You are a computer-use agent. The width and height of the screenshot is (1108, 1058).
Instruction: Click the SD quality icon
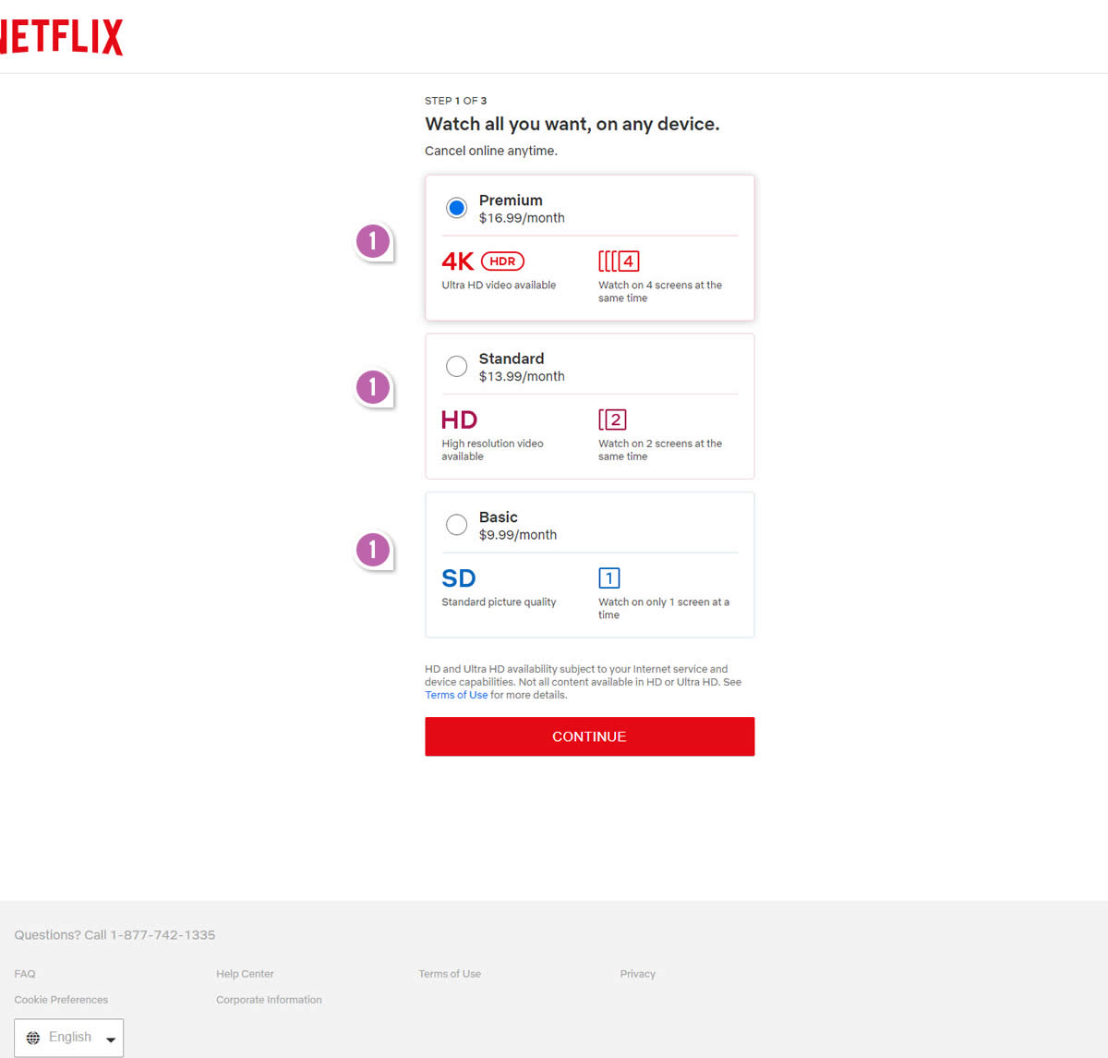pyautogui.click(x=458, y=578)
